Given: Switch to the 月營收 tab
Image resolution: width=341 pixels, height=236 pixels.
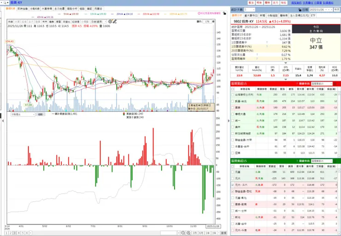Looking at the screenshot, I should coord(98,9).
